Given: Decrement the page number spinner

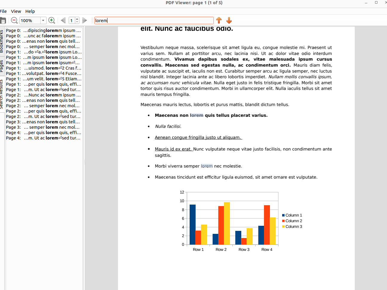Looking at the screenshot, I should [77, 22].
